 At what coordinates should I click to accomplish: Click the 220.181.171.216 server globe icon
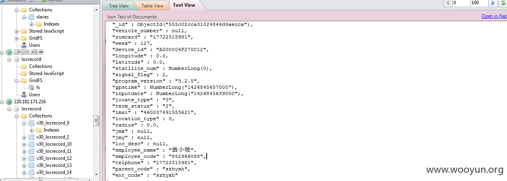point(9,102)
